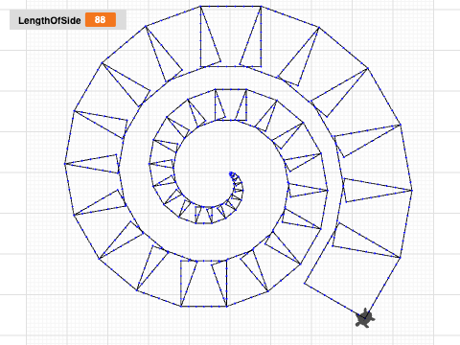
Task: Click inside the top square of the middle ring
Action: [x=231, y=103]
